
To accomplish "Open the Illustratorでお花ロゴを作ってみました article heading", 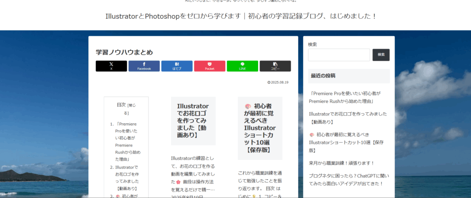I will pos(193,121).
